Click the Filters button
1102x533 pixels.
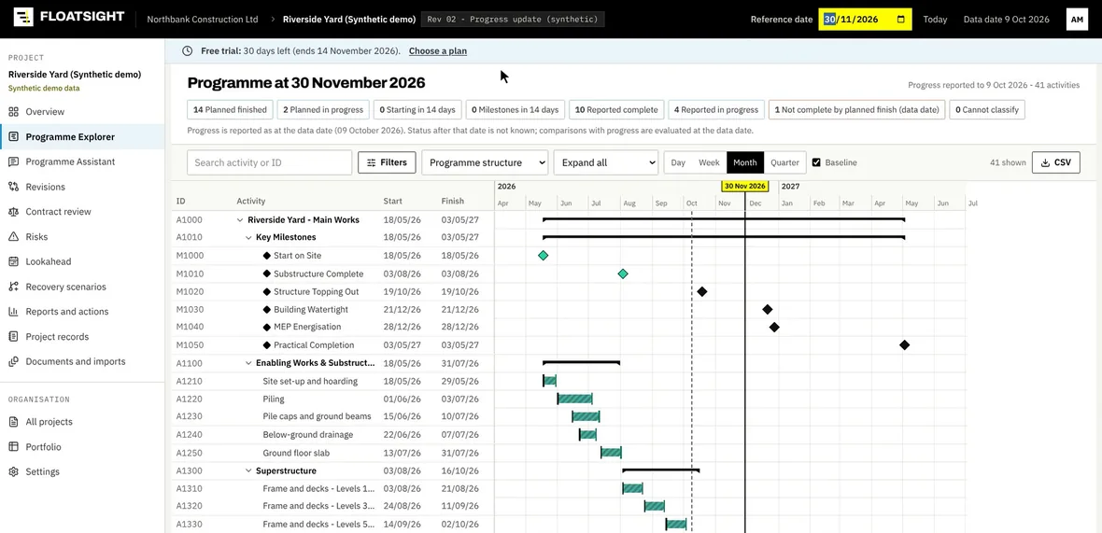click(387, 162)
